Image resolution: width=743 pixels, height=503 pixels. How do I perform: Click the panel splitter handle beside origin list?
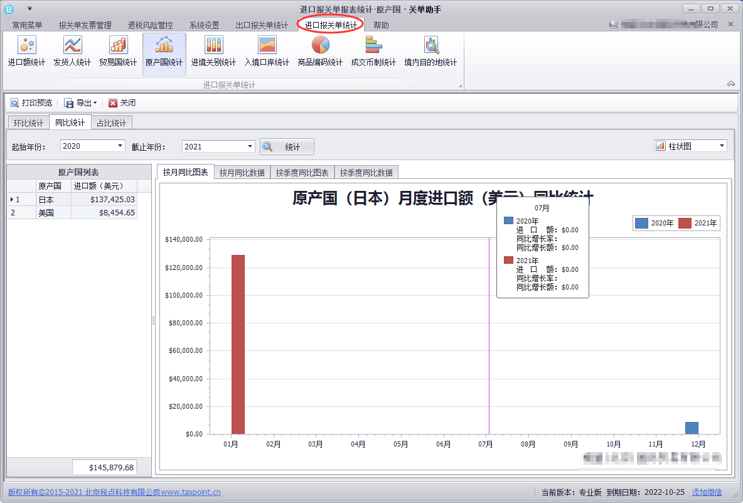coord(154,321)
